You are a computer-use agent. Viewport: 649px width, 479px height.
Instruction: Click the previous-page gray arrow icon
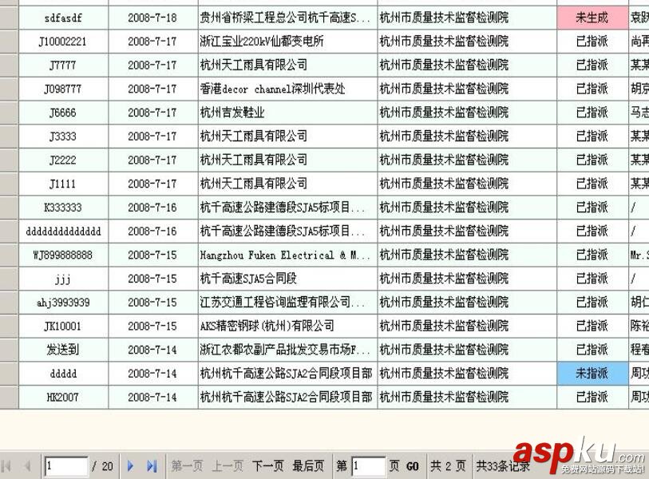coord(28,465)
